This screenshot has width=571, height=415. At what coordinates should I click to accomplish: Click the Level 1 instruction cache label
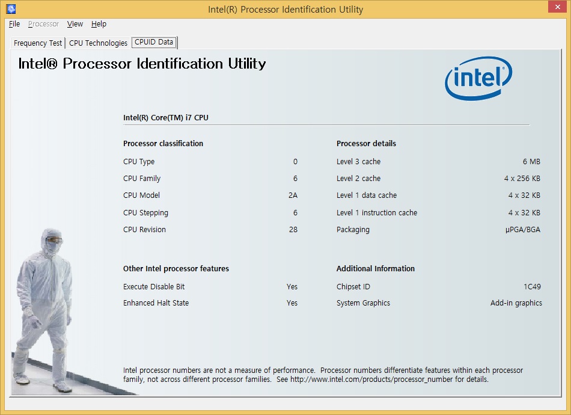(x=377, y=213)
